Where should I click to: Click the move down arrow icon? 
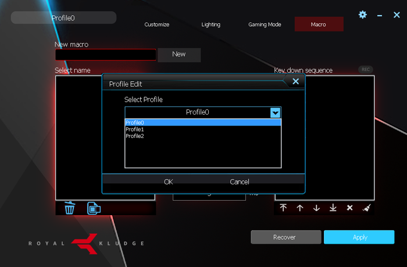tap(316, 208)
